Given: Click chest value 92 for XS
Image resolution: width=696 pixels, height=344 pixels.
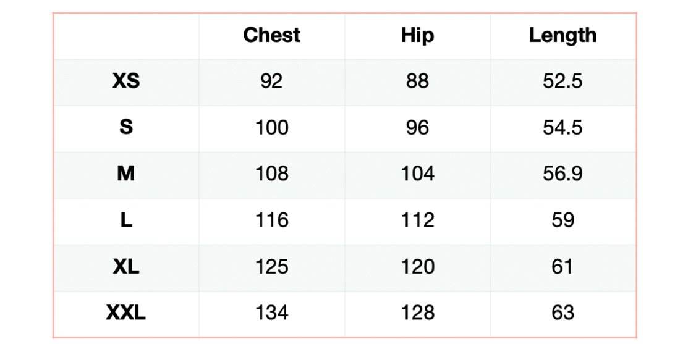Looking at the screenshot, I should [x=271, y=82].
